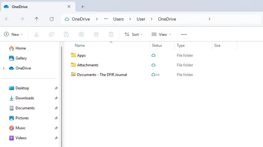Open the Sort options dropdown
This screenshot has width=263, height=147.
pyautogui.click(x=134, y=34)
